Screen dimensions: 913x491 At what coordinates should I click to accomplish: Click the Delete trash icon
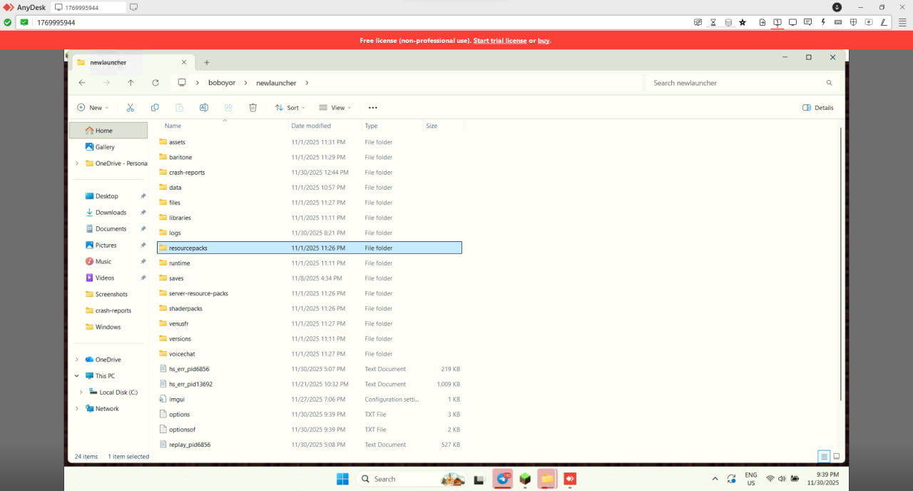[x=253, y=108]
